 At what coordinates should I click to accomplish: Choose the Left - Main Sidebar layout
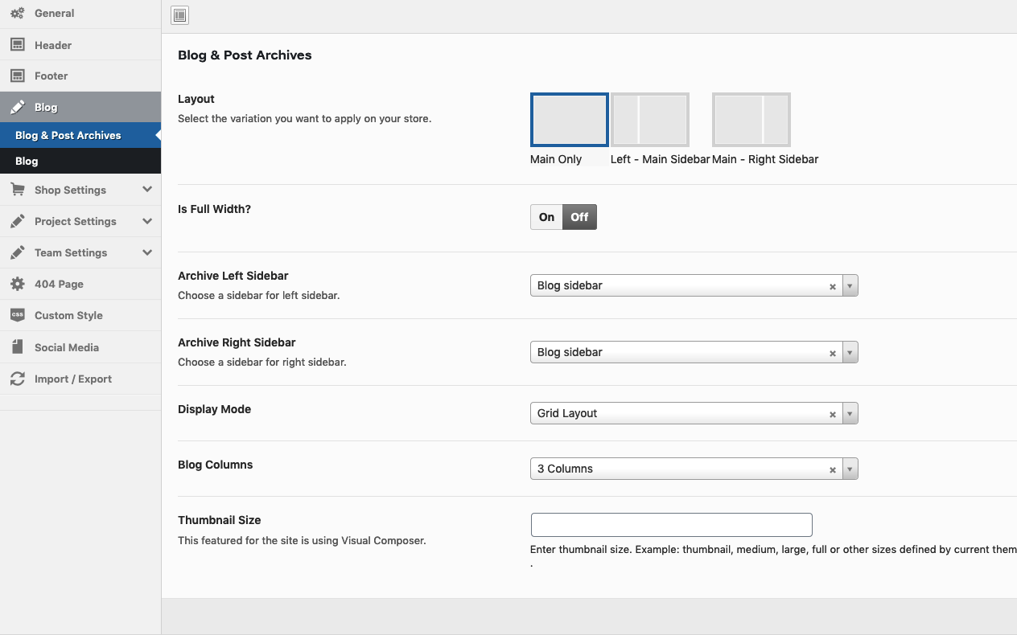click(x=649, y=120)
